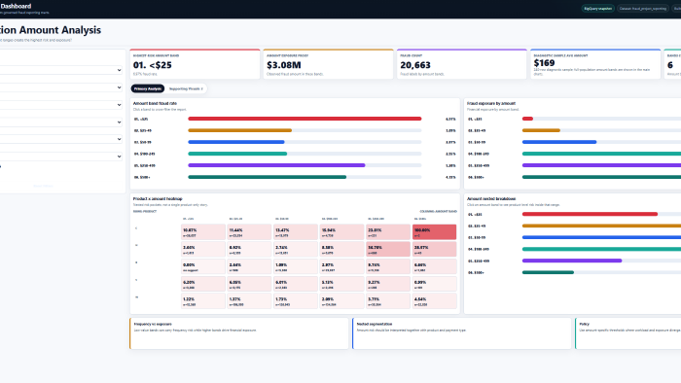The width and height of the screenshot is (681, 383).
Task: Click the 20,663 fraud count KPI card
Action: pos(462,64)
